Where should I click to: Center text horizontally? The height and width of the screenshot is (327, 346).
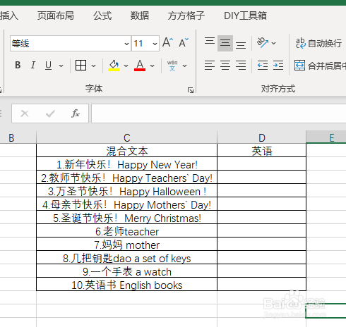pos(225,65)
